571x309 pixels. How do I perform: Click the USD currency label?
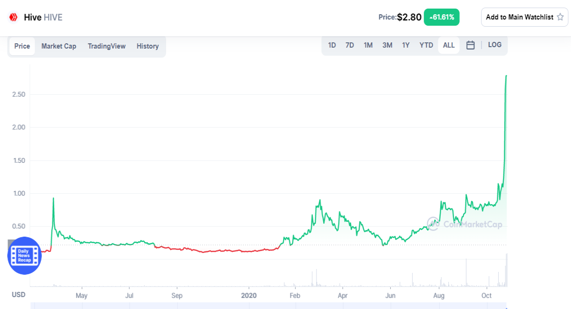click(x=19, y=295)
